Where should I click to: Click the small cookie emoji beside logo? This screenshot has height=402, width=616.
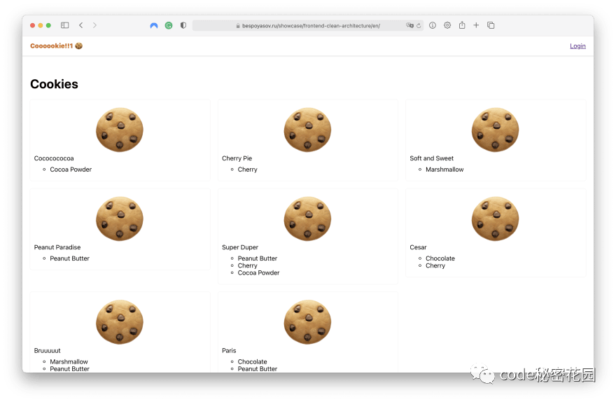(78, 46)
